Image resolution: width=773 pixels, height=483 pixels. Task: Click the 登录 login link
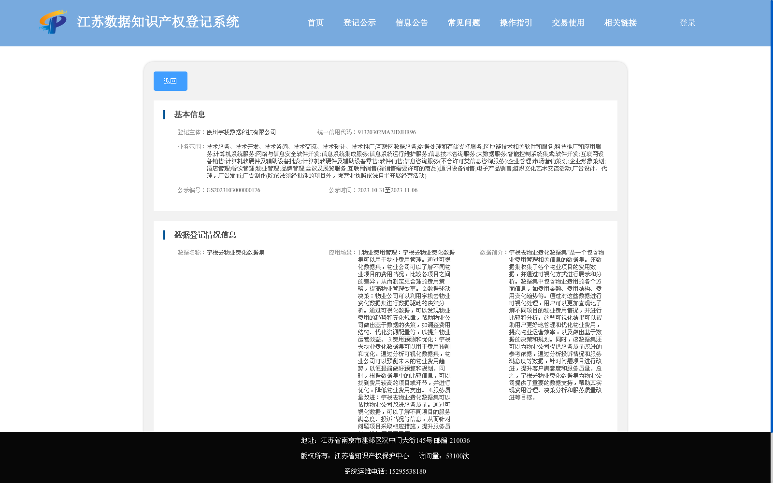(687, 23)
